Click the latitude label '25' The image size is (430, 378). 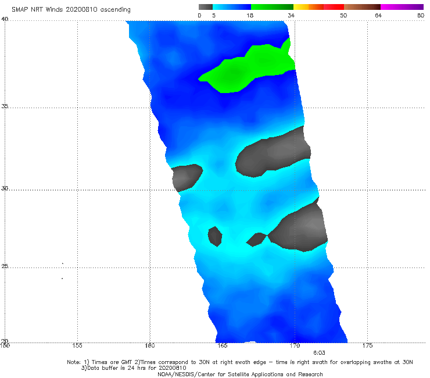click(x=5, y=266)
